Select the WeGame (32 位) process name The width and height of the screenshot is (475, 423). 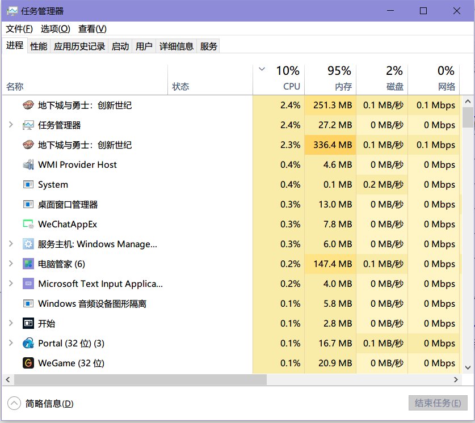pyautogui.click(x=71, y=363)
